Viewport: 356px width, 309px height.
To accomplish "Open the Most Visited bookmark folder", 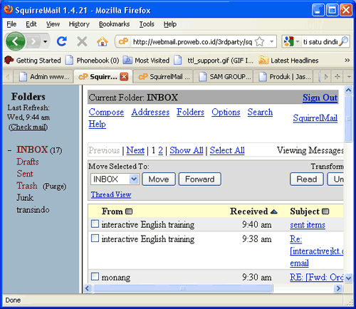I will [146, 61].
